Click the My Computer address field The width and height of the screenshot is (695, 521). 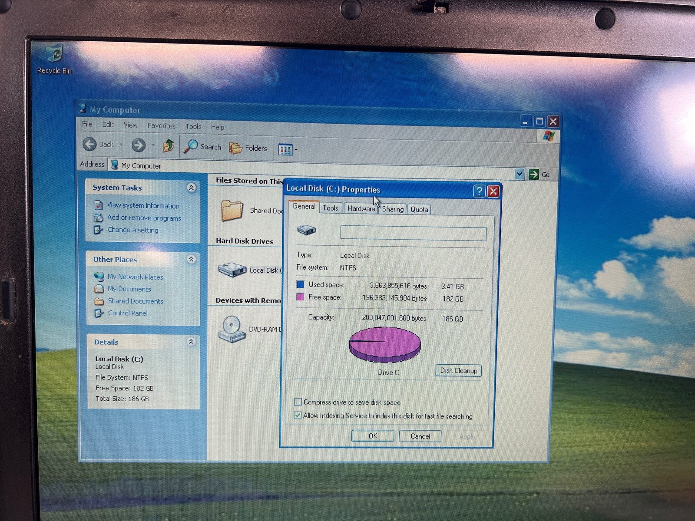click(x=311, y=168)
